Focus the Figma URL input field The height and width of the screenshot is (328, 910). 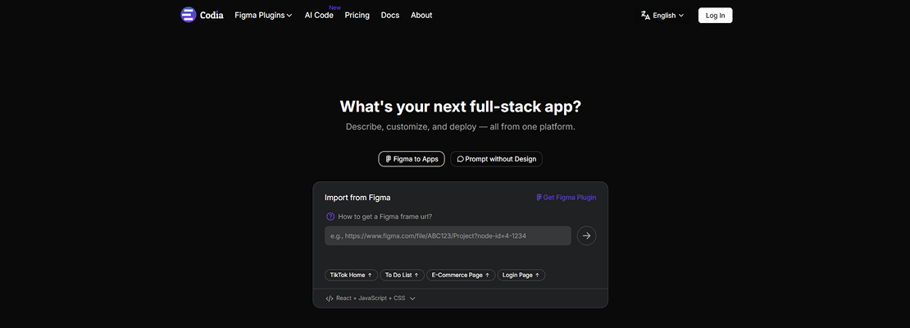coord(448,236)
